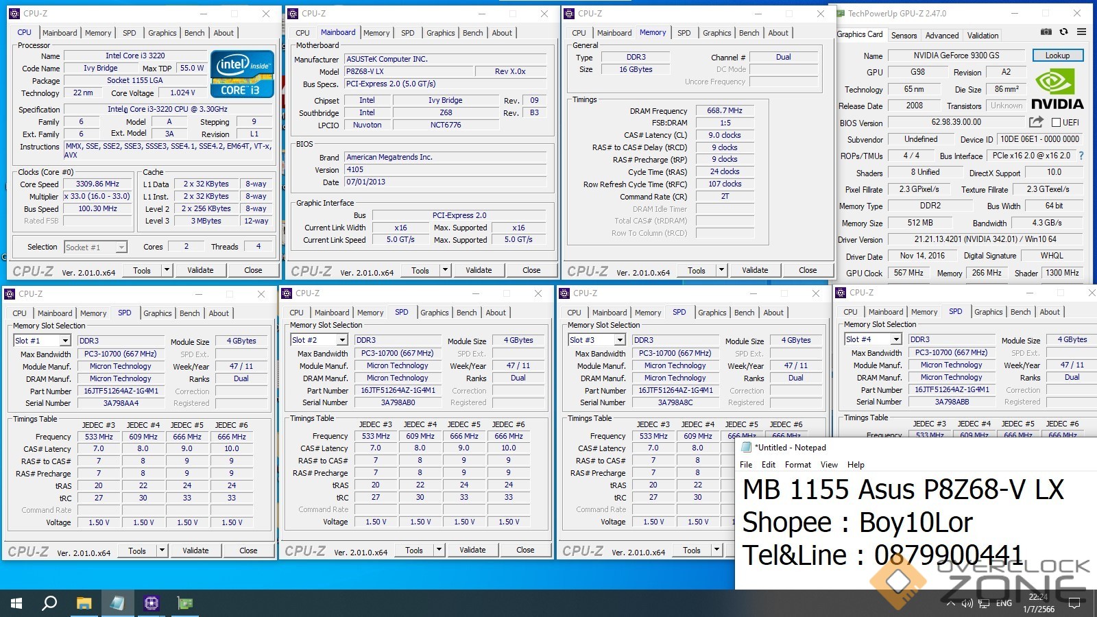The width and height of the screenshot is (1097, 617).
Task: Click the share icon beside BIOS Version in GPU-Z
Action: 1036,122
